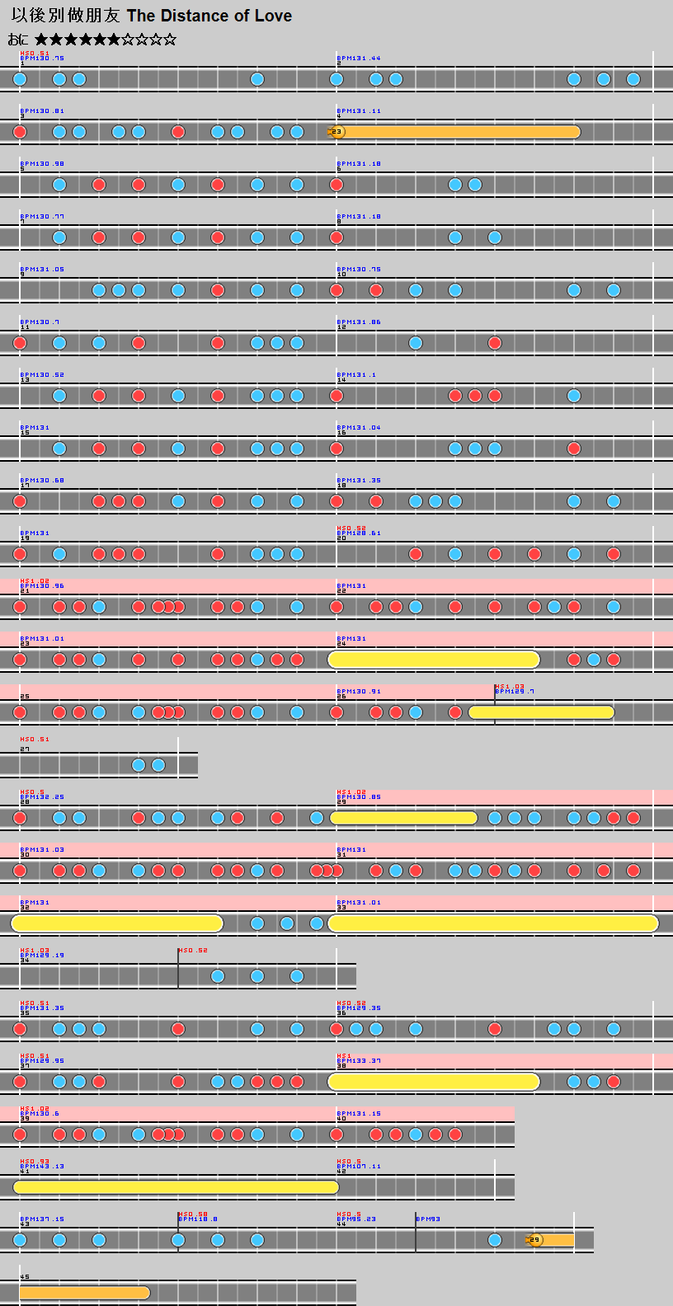Click the yellow drumroll in measure 24
The width and height of the screenshot is (673, 1306).
click(x=434, y=660)
